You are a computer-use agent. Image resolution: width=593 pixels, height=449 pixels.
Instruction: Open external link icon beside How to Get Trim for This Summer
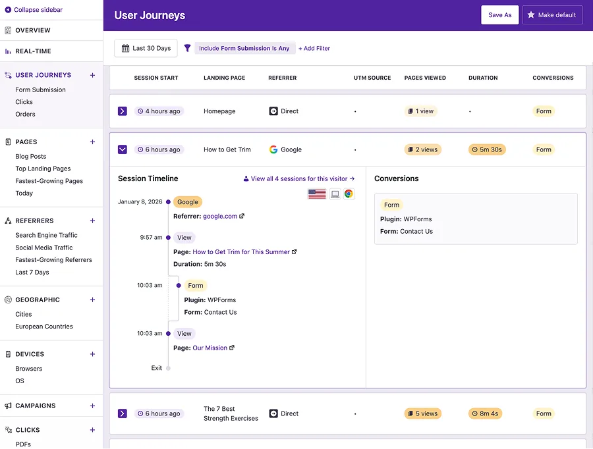coord(295,251)
